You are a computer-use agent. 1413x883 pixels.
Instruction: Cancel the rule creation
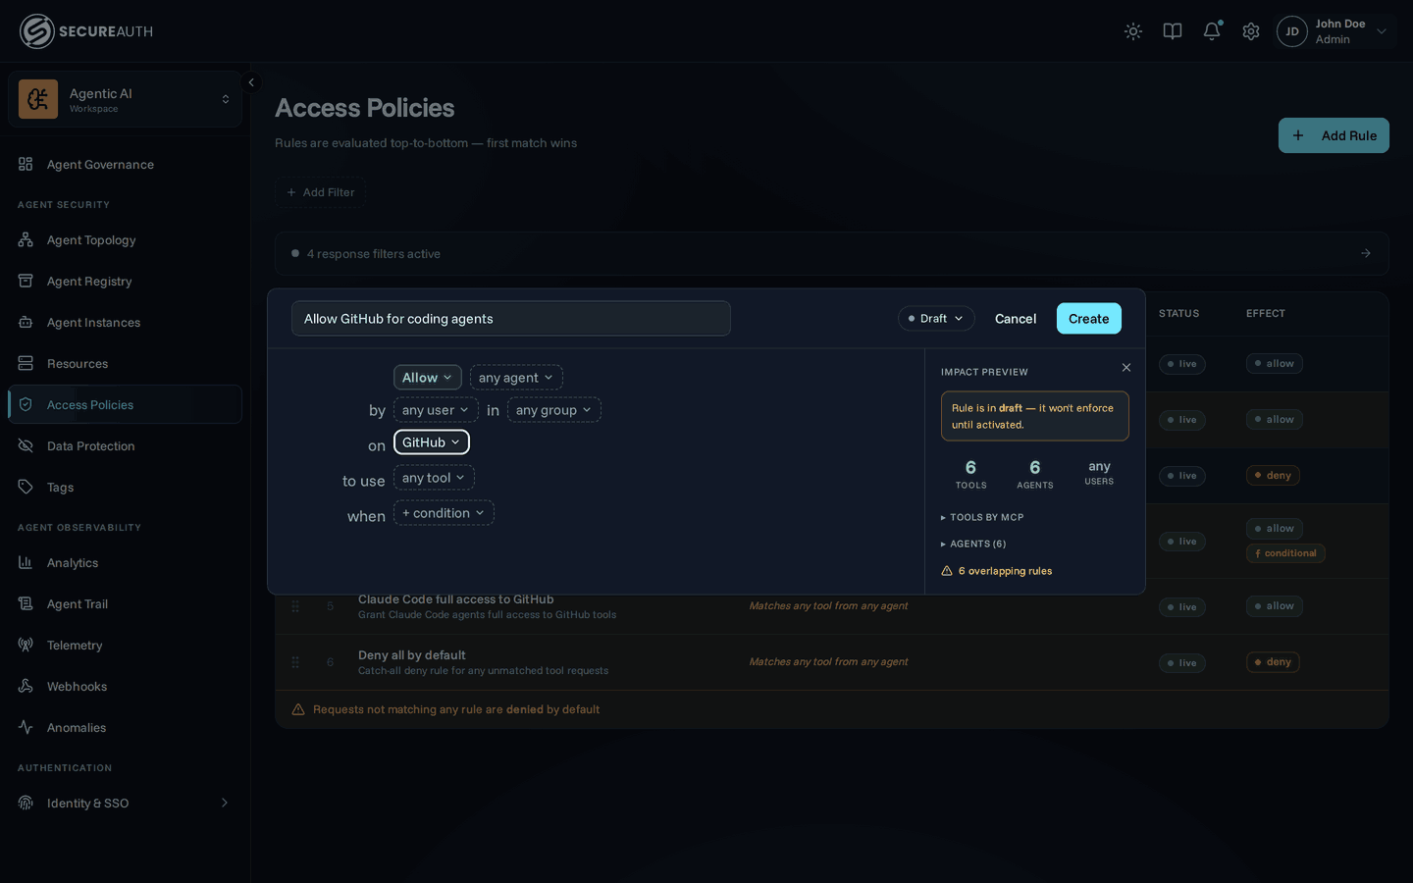point(1016,318)
